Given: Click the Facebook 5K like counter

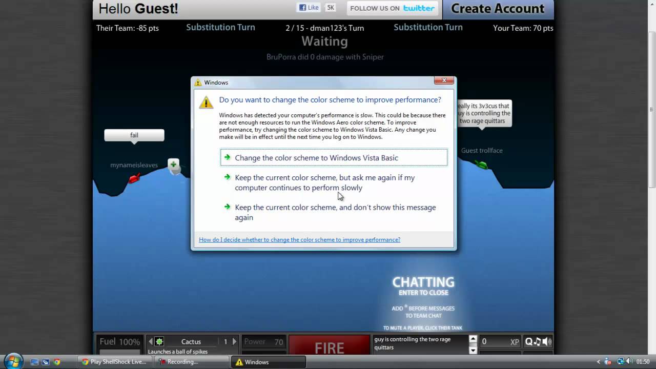Looking at the screenshot, I should tap(331, 8).
